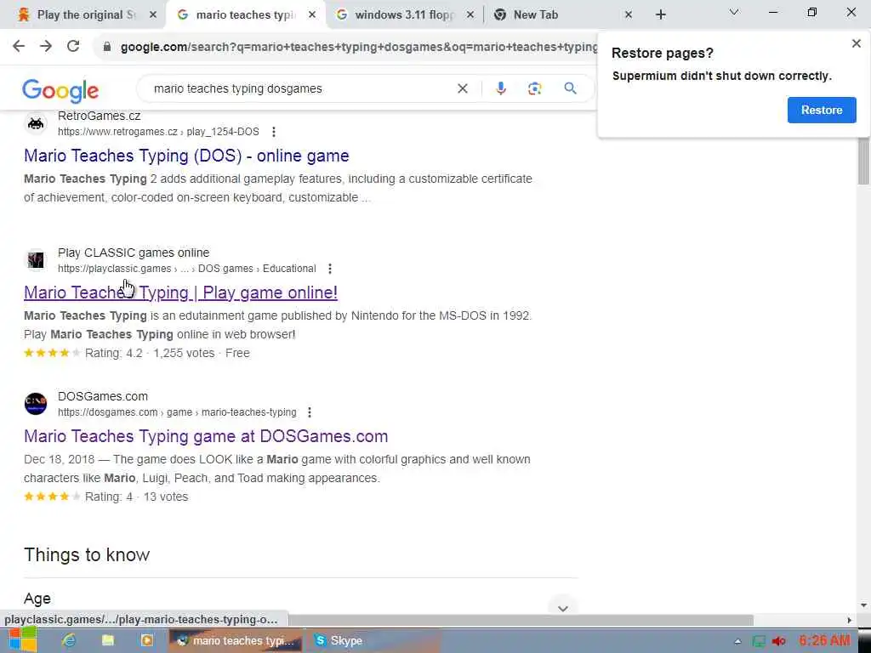The height and width of the screenshot is (653, 871).
Task: Click the 'Play CLASSIC games online' site name
Action: [134, 253]
